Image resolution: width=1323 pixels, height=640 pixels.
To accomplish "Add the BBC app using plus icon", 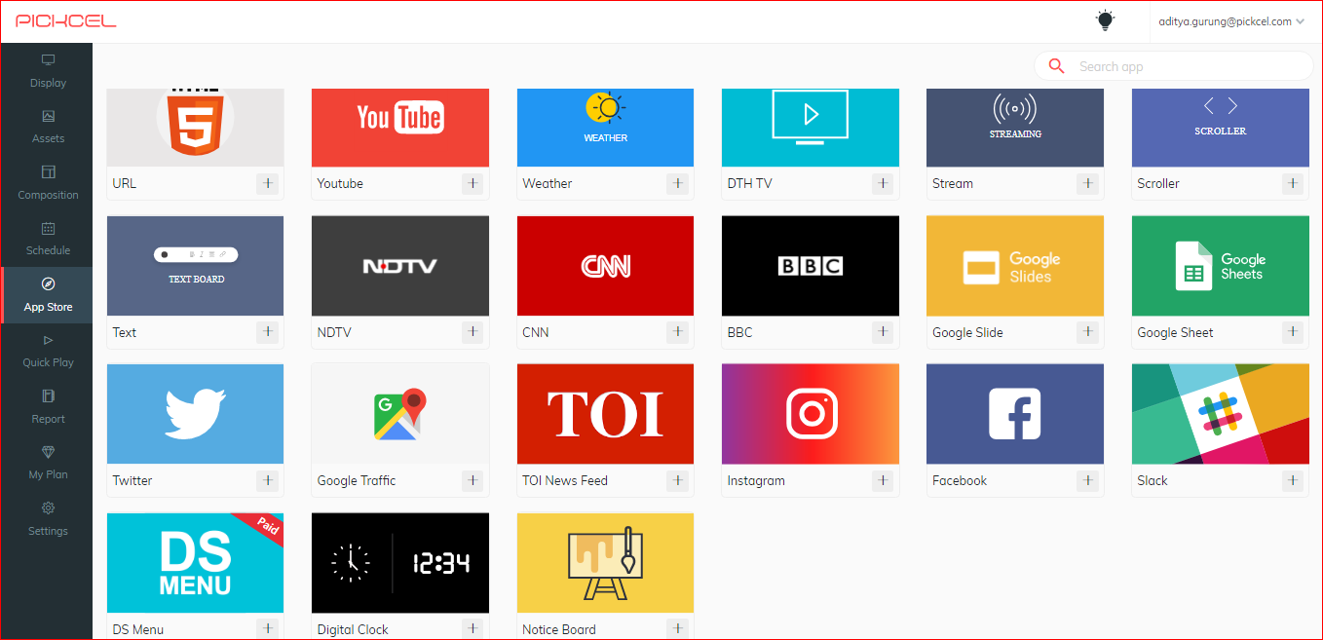I will coord(883,332).
